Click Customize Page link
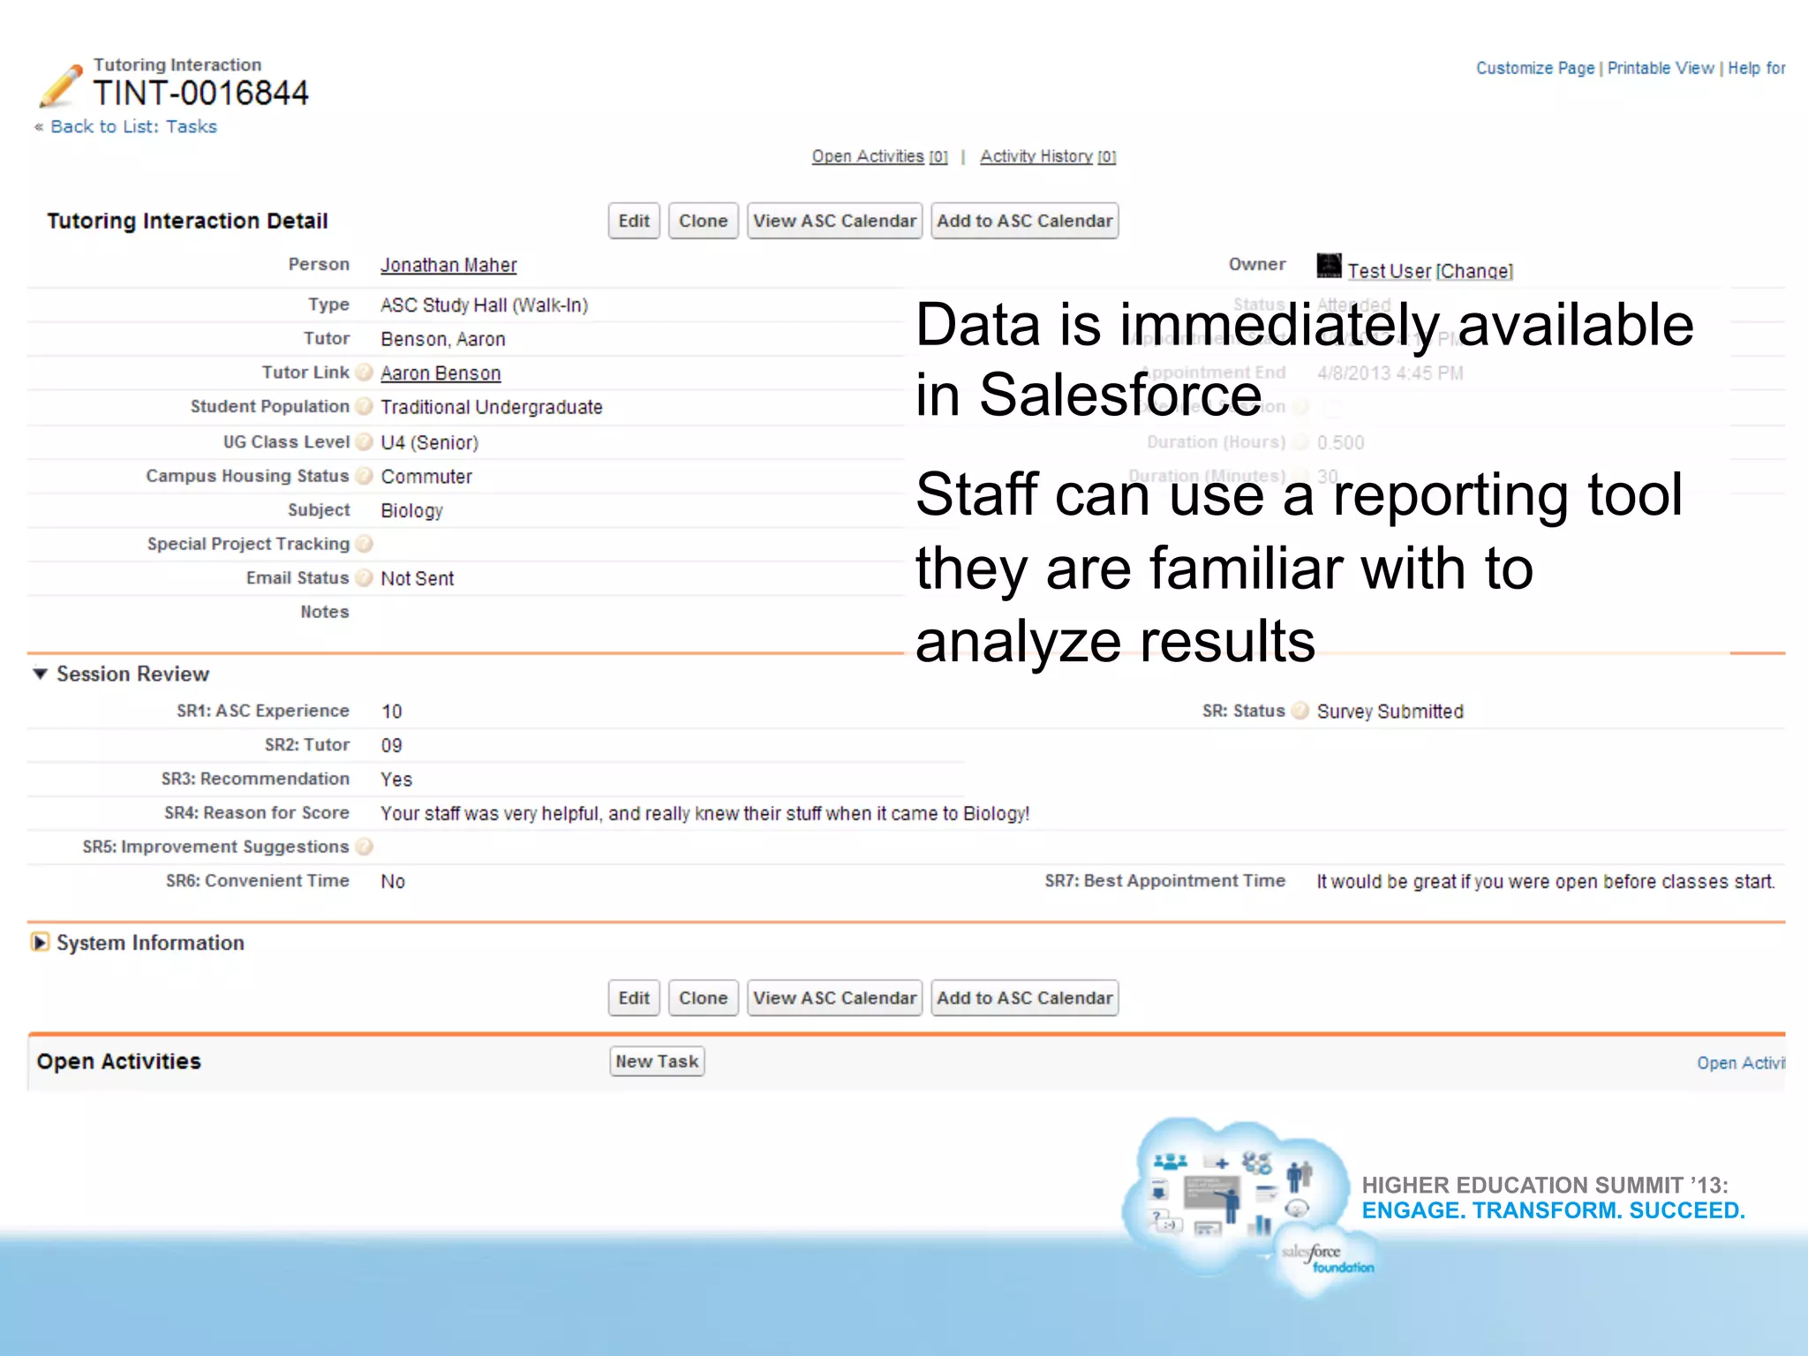 click(x=1535, y=68)
